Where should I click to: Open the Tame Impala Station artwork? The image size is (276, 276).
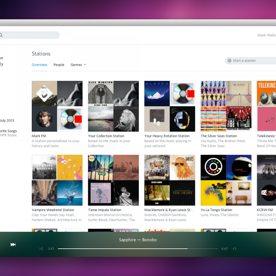pyautogui.click(x=113, y=180)
